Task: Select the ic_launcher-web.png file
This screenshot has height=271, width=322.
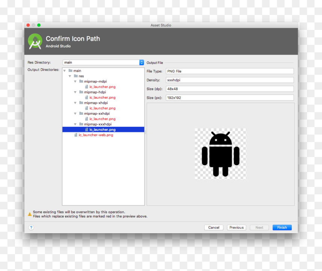Action: click(x=96, y=135)
